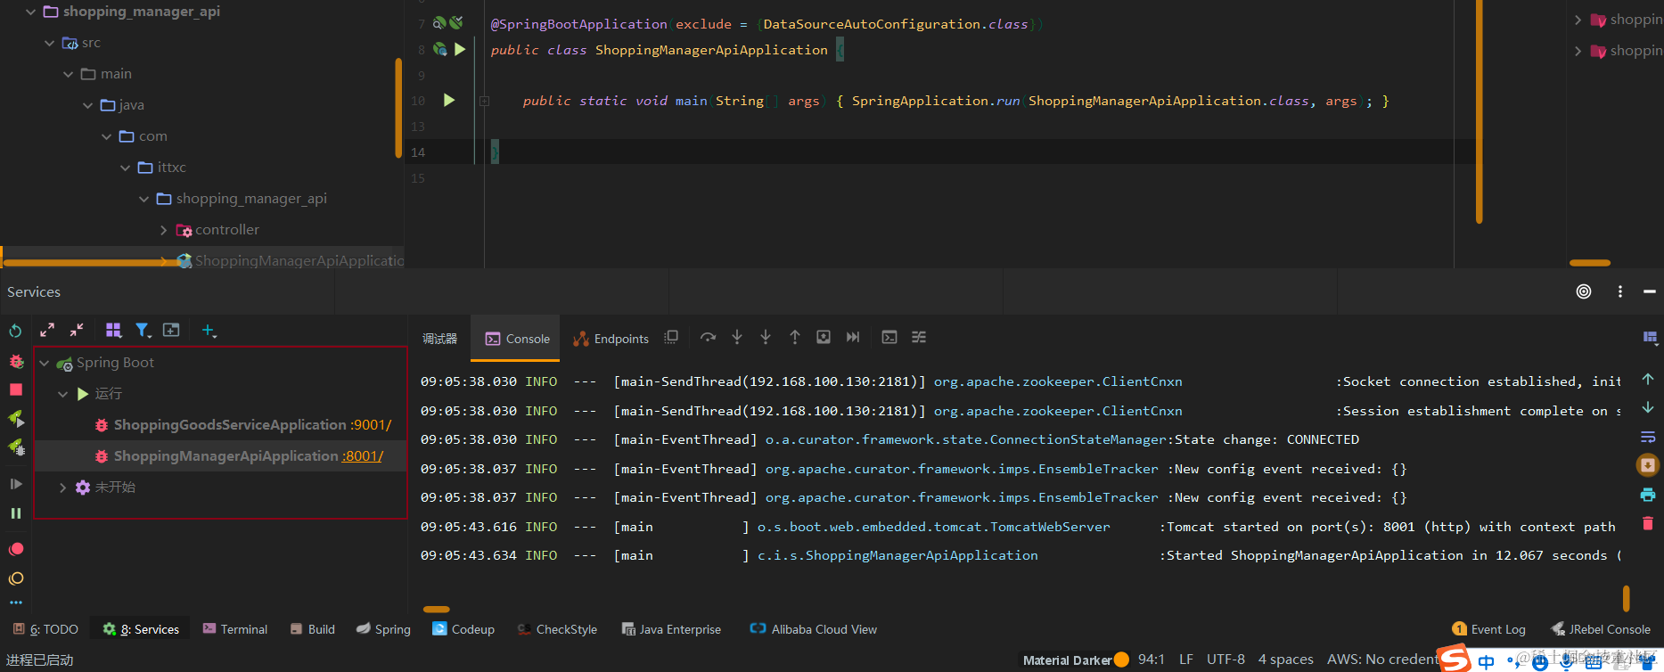
Task: Click the green Pause Program icon
Action: pyautogui.click(x=15, y=513)
